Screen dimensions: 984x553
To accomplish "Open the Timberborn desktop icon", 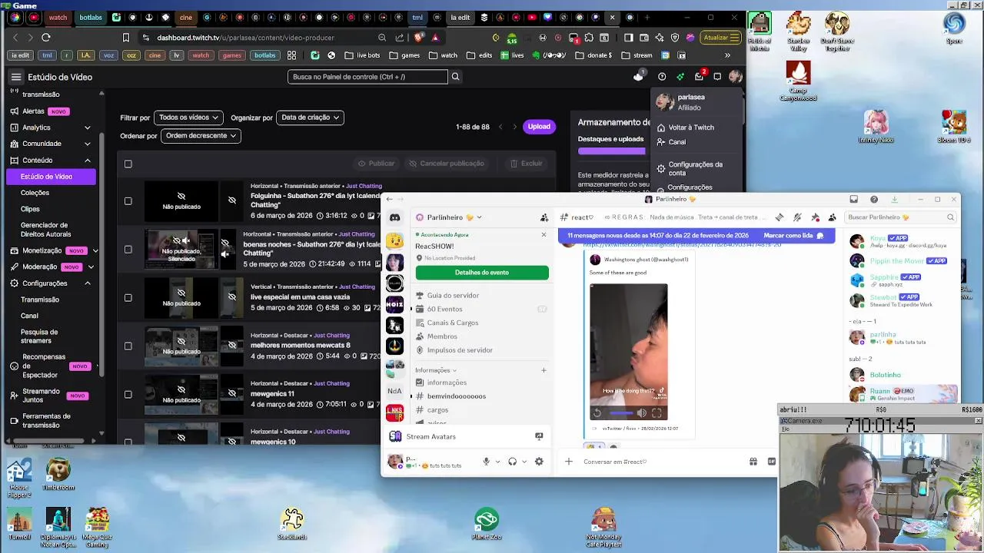I will [x=58, y=475].
